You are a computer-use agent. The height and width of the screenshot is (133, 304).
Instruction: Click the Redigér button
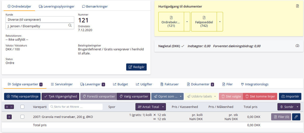click(136, 67)
